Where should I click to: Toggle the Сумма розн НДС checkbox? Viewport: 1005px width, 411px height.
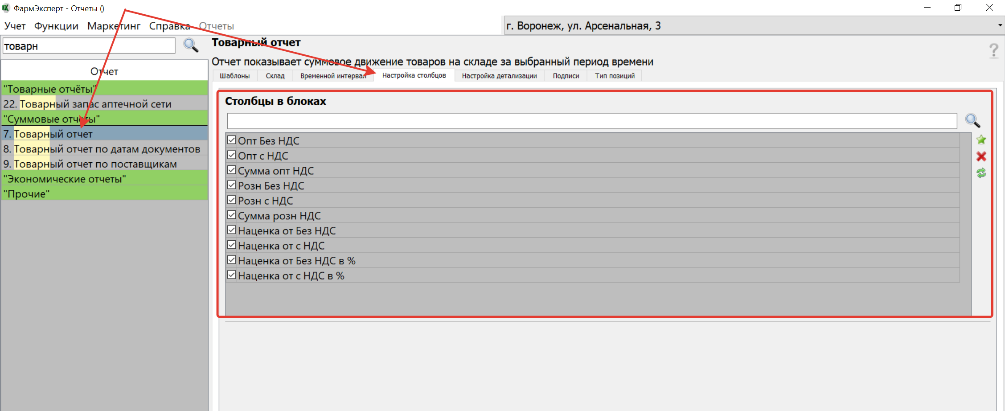click(x=231, y=215)
